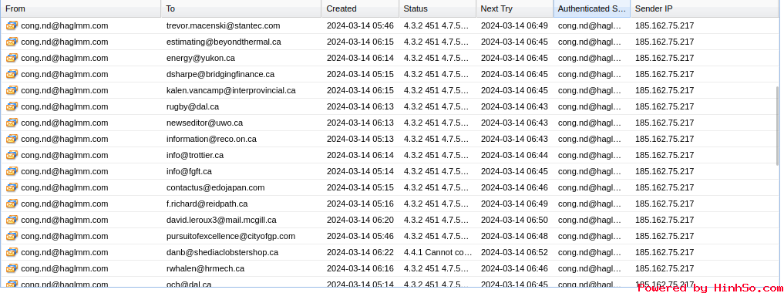Click message icon for dsharpe@bridgingfinance.ca
Screen dimensions: 784x293
pyautogui.click(x=12, y=74)
